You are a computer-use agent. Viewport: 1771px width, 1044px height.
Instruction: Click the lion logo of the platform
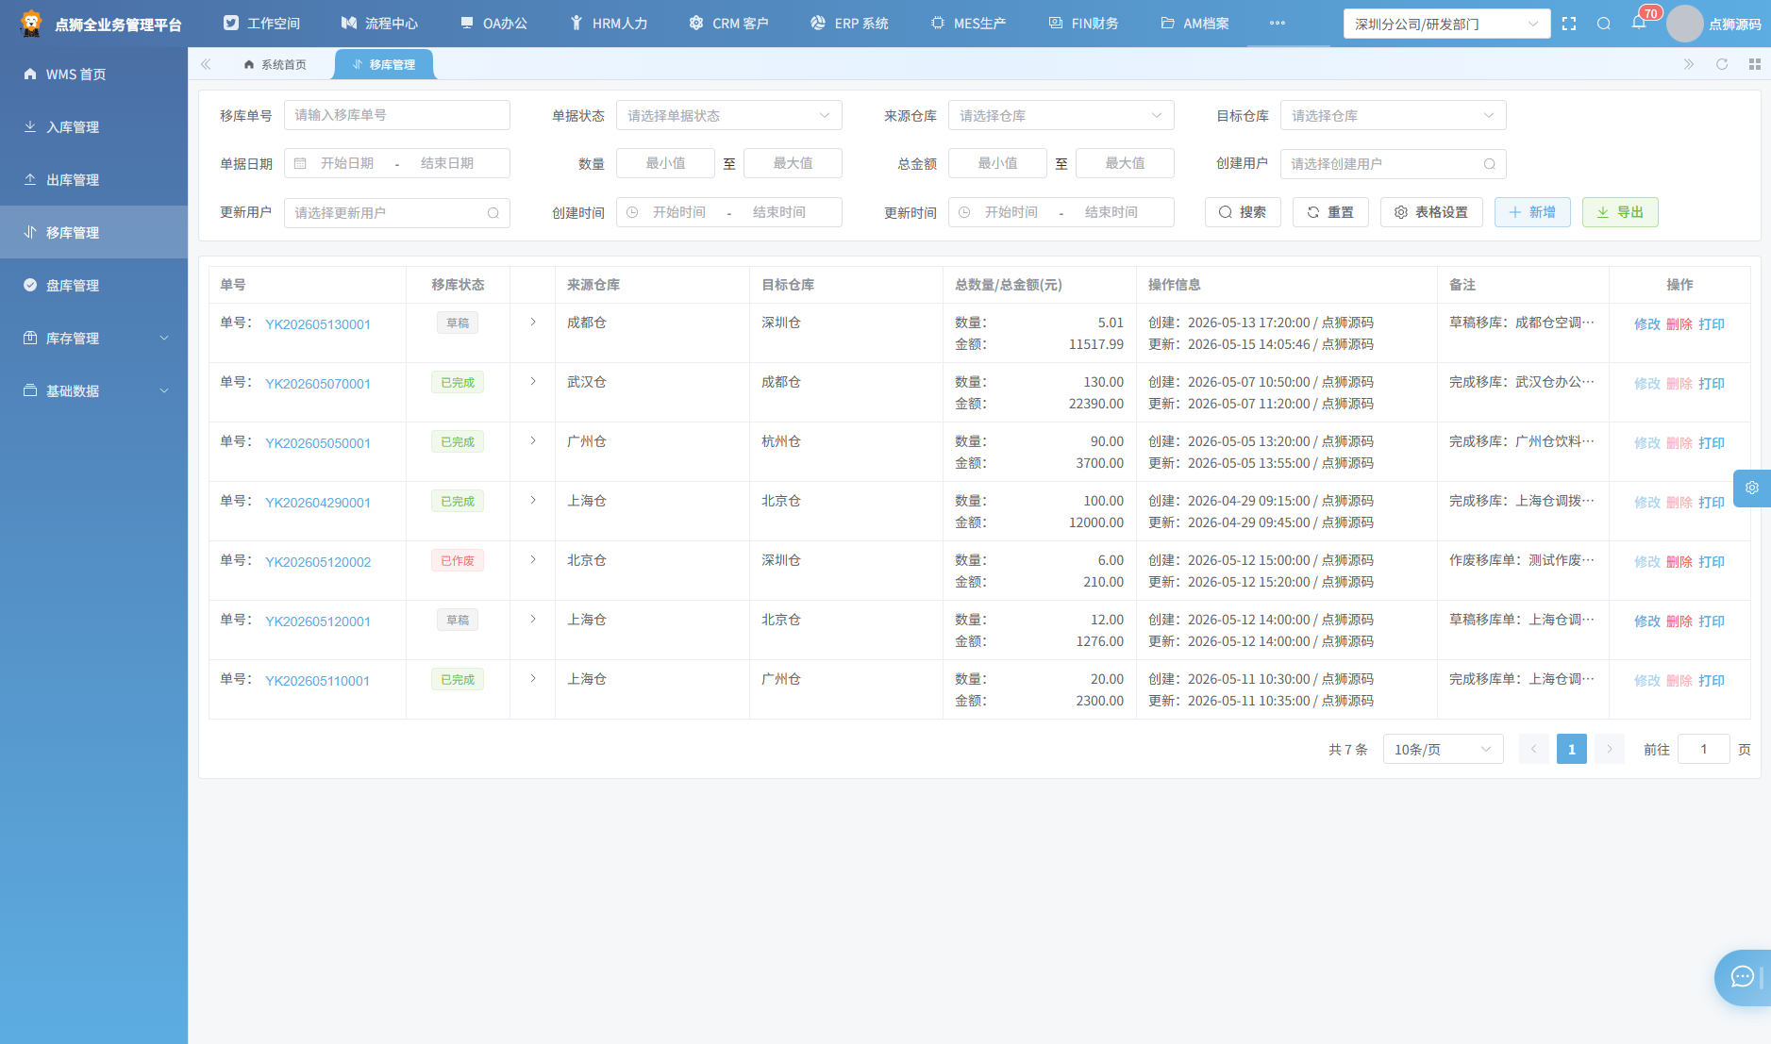31,24
